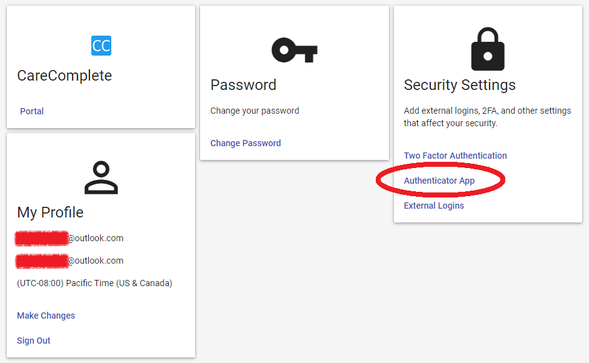
Task: Open the circled Authenticator App link
Action: [x=439, y=180]
